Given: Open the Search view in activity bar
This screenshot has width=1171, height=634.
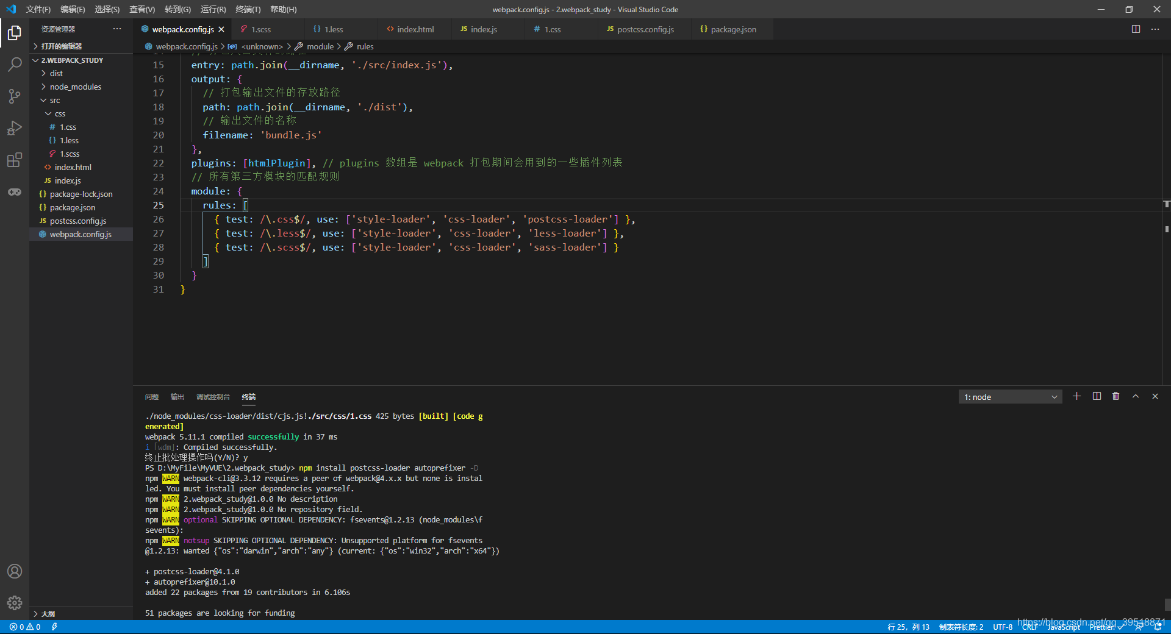Looking at the screenshot, I should pos(15,64).
